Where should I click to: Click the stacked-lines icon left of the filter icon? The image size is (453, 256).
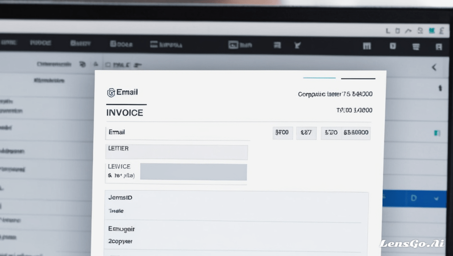tap(277, 45)
